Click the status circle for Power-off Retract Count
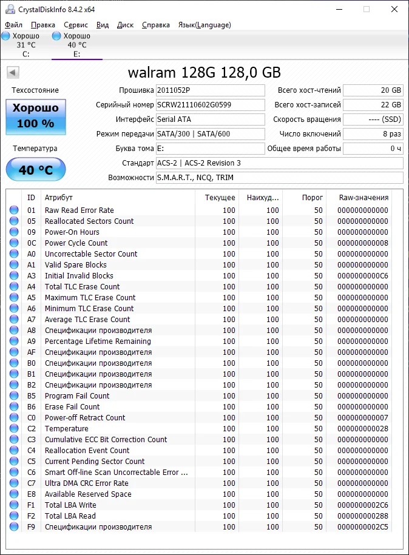Viewport: 409px width, 555px height. (14, 418)
